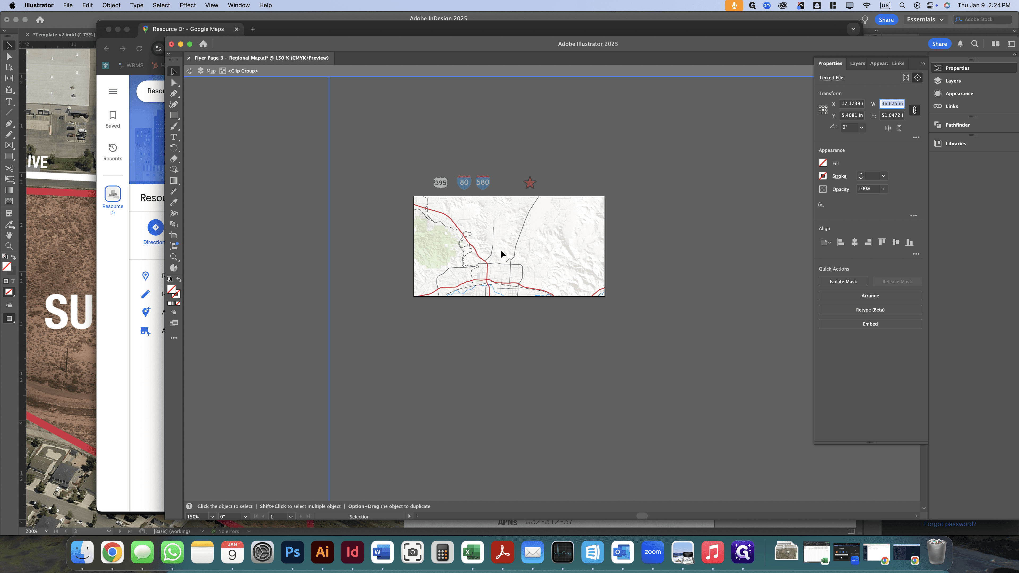Click the Retype (Beta) button
Viewport: 1019px width, 573px height.
870,310
